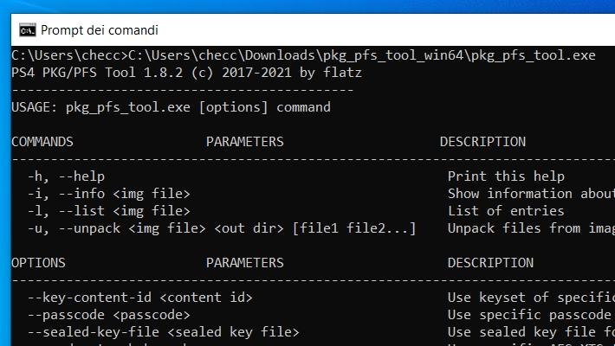The width and height of the screenshot is (615, 346).
Task: Click the OPTIONS section header
Action: click(x=38, y=263)
